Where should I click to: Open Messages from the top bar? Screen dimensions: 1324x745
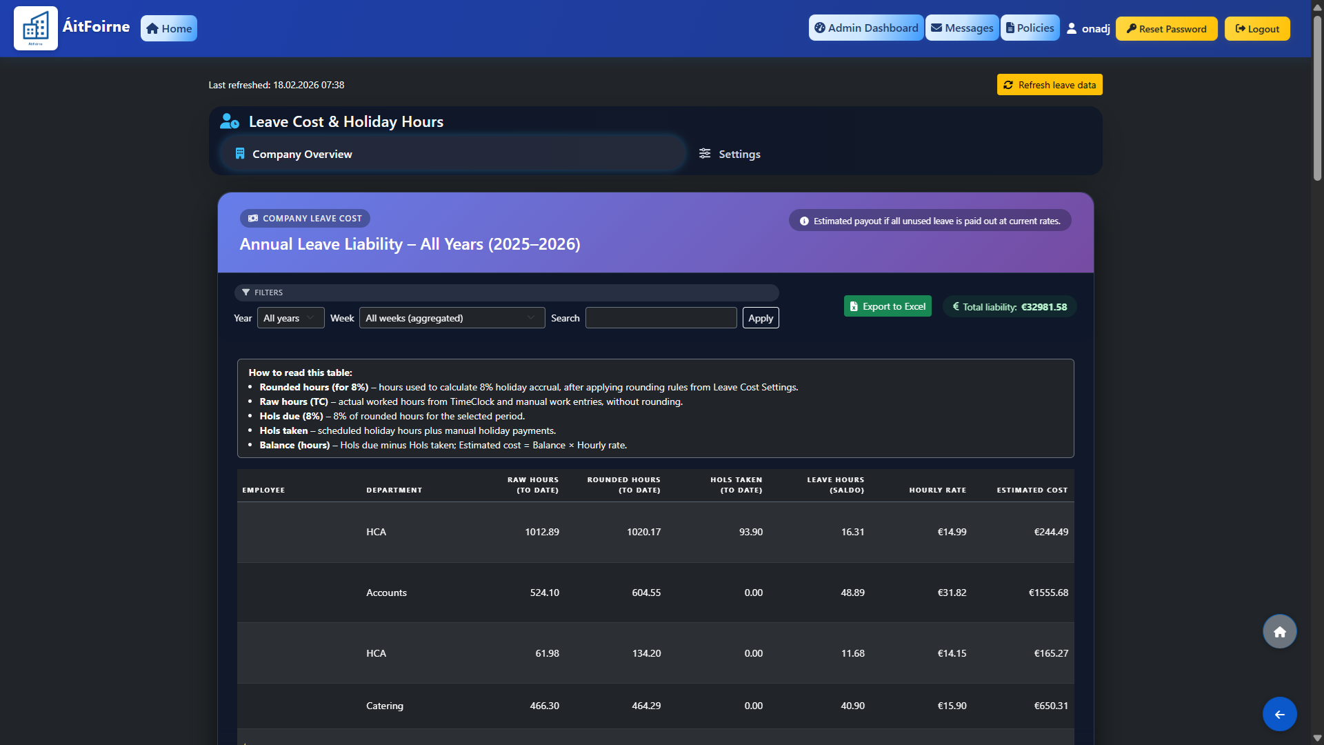[961, 28]
